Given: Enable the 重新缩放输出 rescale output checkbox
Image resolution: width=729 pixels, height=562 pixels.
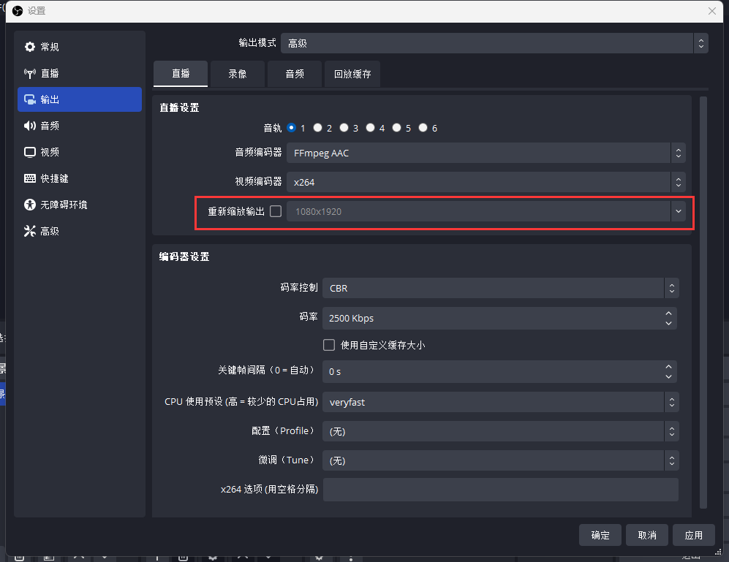Looking at the screenshot, I should coord(275,210).
